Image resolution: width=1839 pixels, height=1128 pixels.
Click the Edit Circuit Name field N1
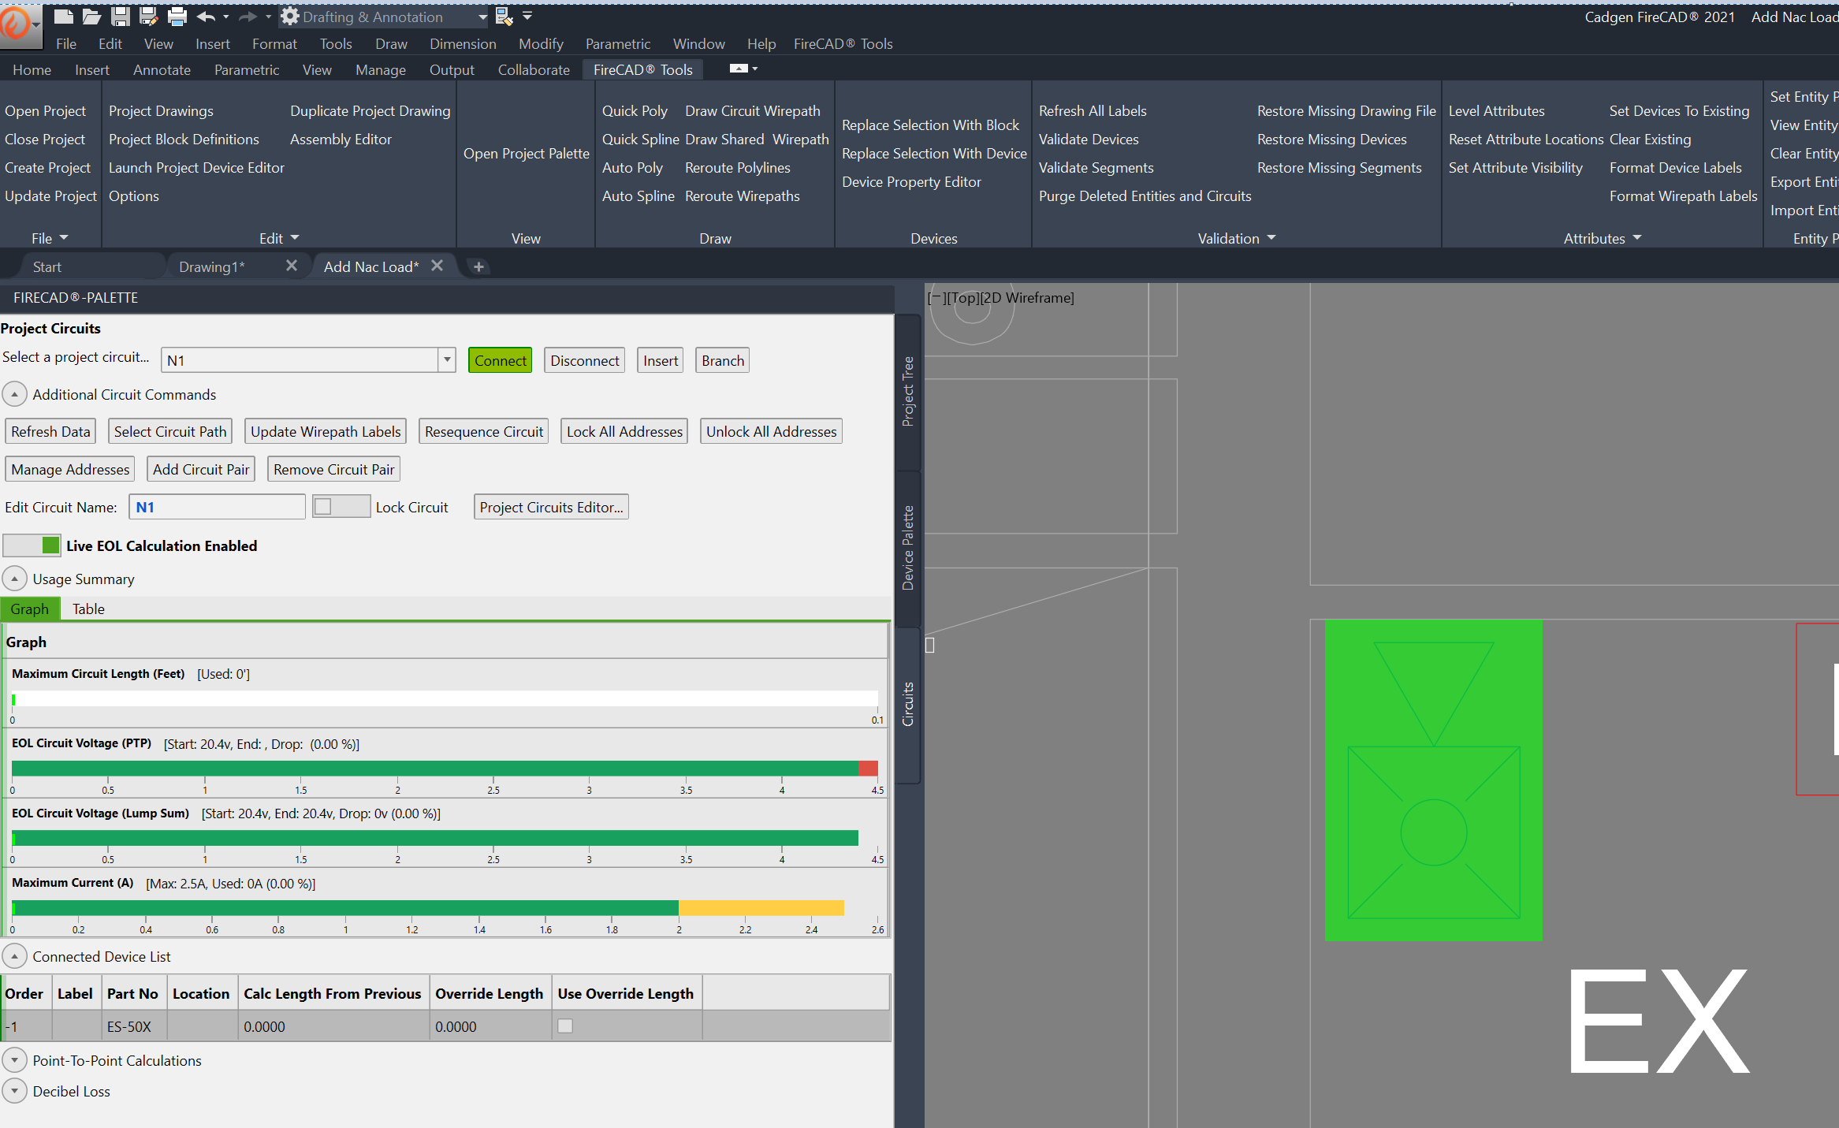[x=217, y=507]
